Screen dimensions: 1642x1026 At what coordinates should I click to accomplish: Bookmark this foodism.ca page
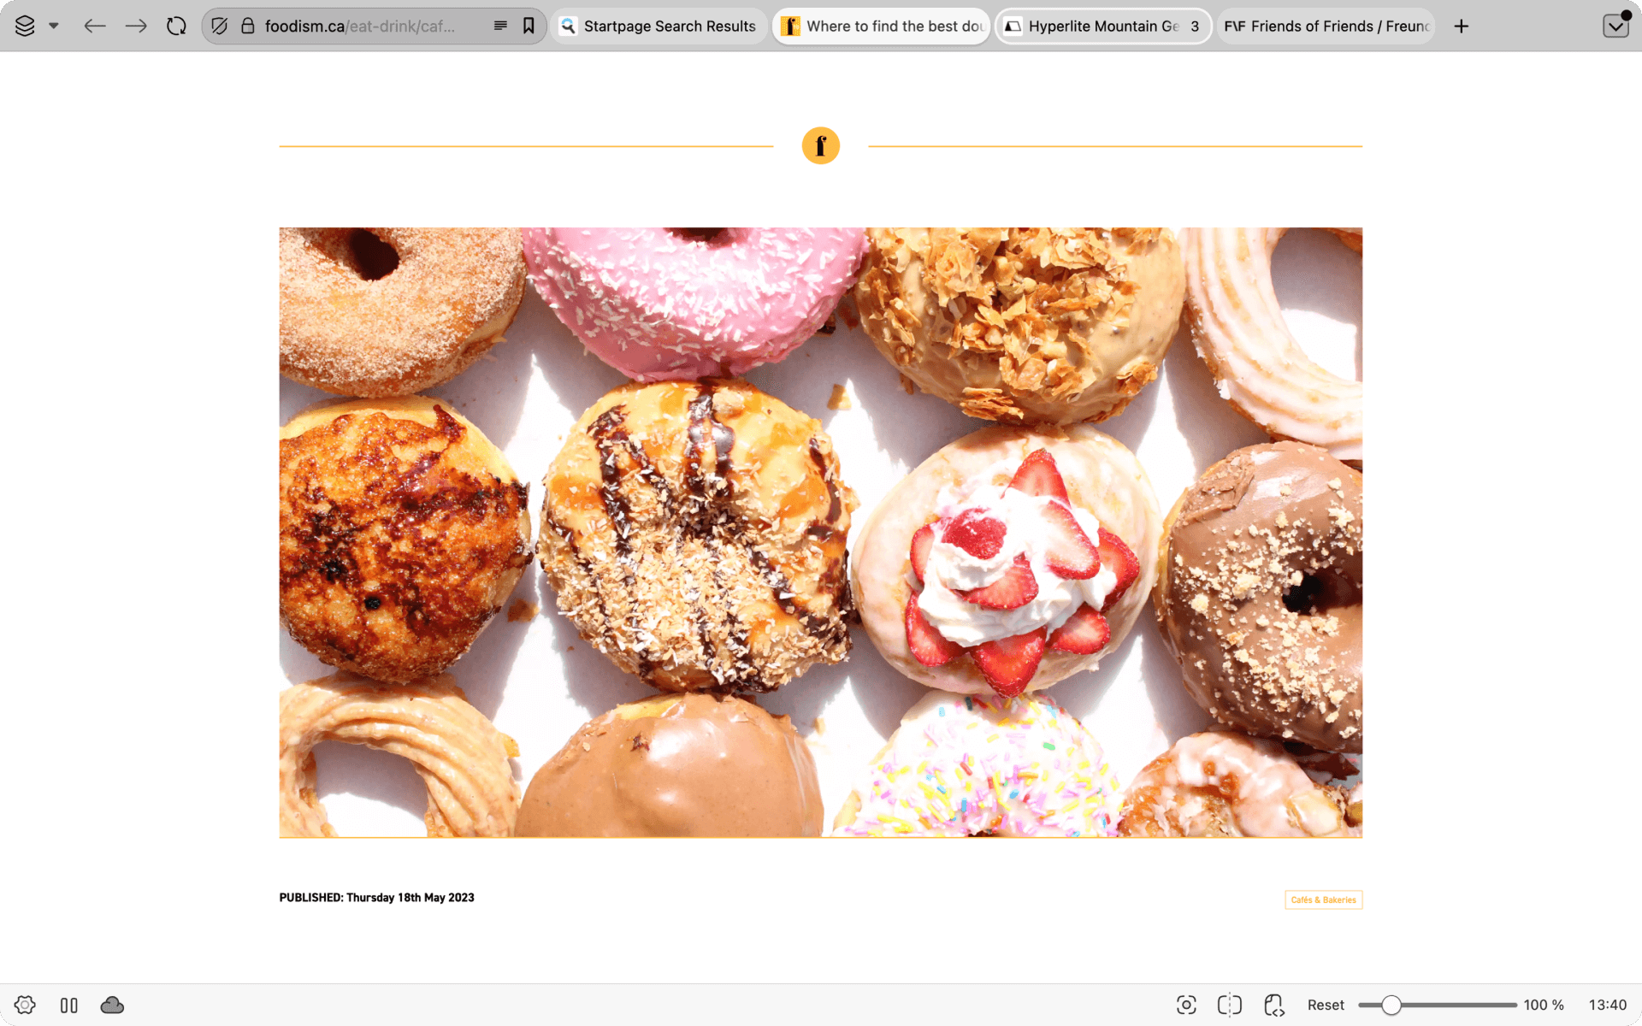tap(529, 26)
